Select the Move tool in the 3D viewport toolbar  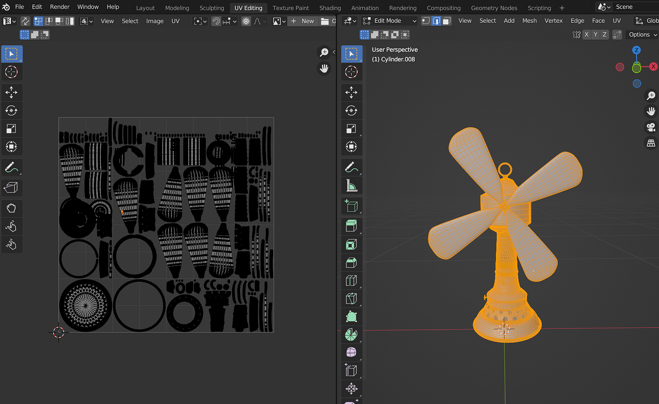tap(352, 92)
